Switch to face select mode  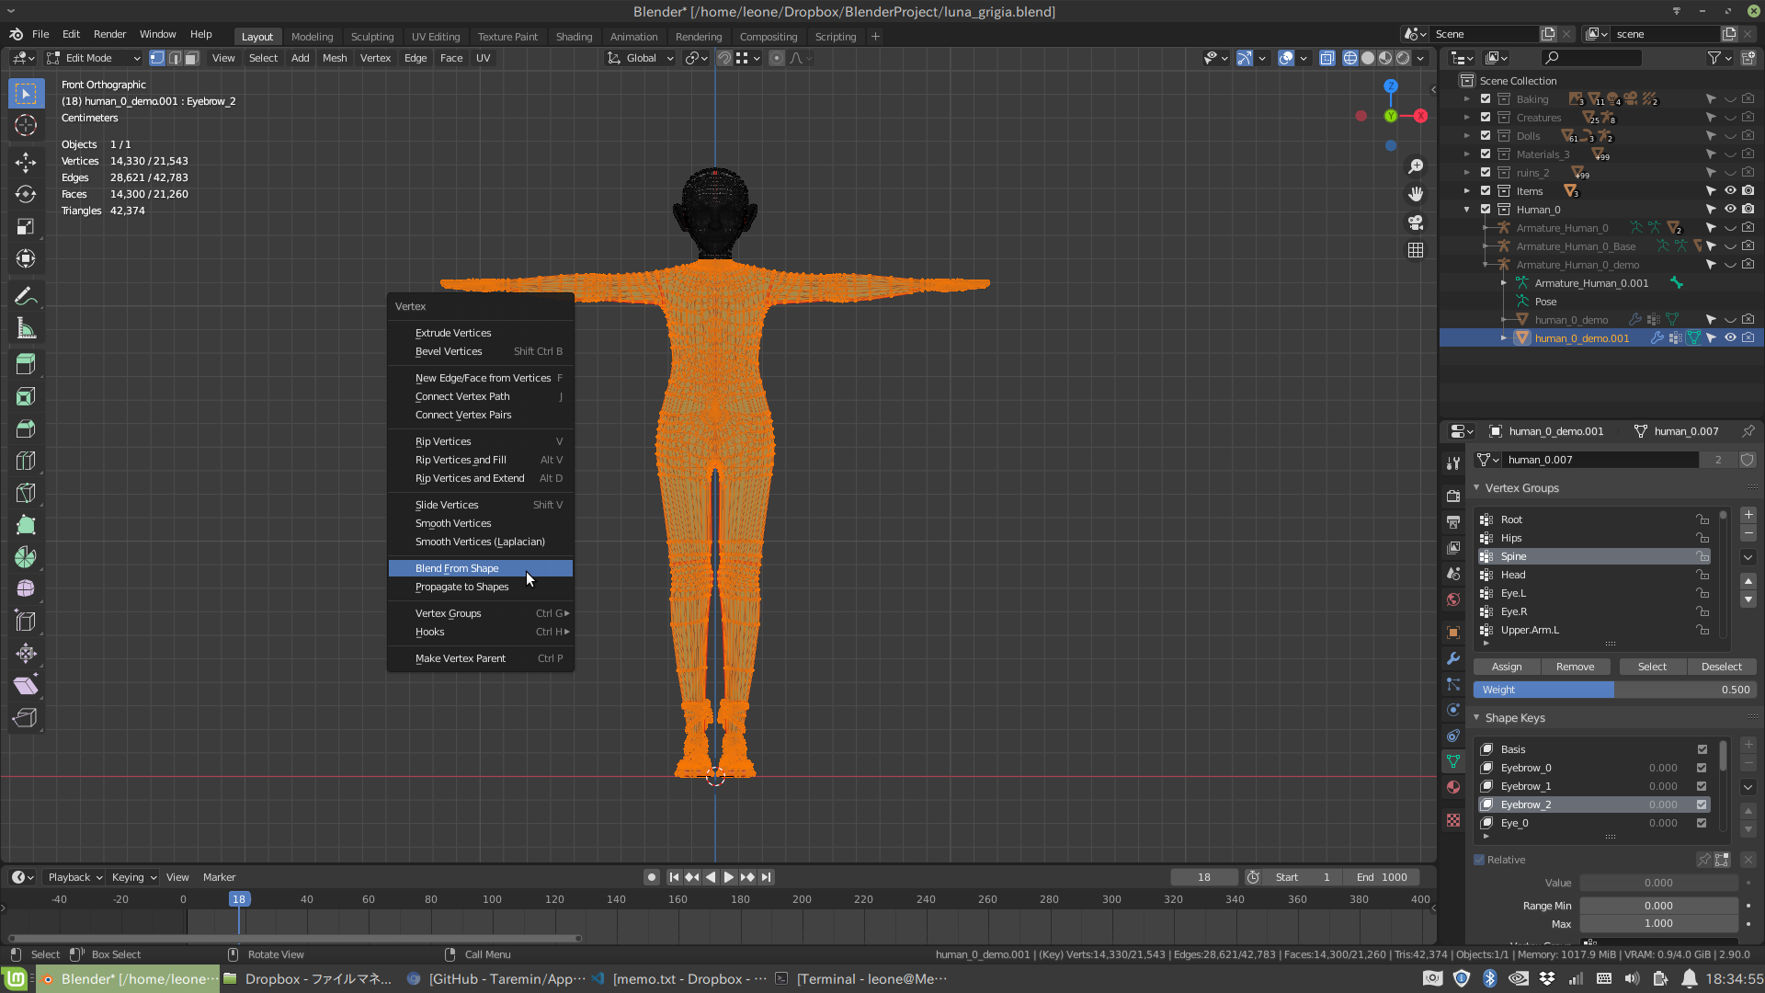pyautogui.click(x=191, y=58)
